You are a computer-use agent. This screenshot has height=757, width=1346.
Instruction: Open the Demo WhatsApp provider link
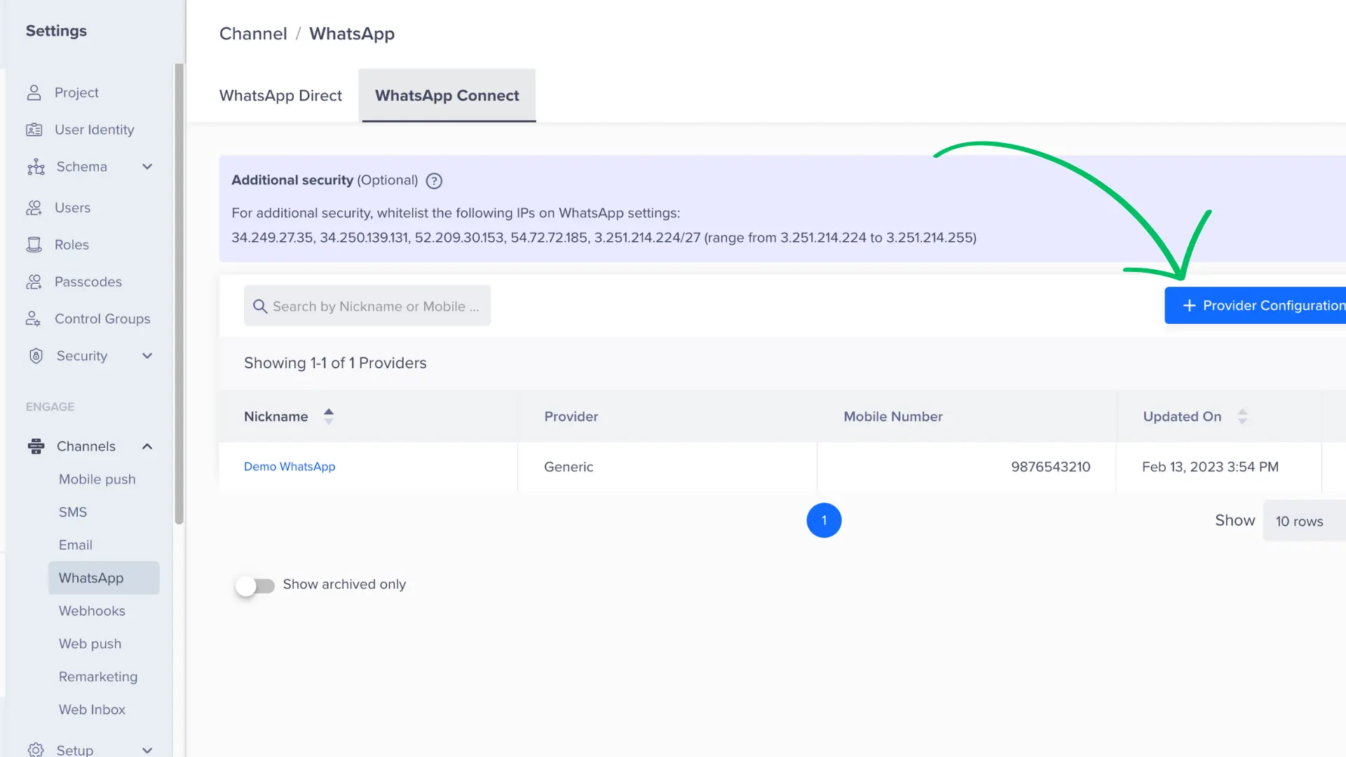(290, 466)
